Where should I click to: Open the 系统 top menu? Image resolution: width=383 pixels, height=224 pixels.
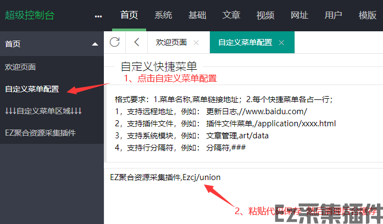coord(163,15)
